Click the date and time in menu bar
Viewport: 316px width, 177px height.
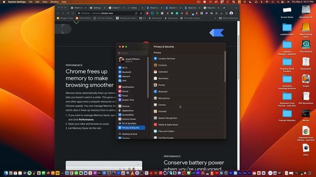point(302,2)
